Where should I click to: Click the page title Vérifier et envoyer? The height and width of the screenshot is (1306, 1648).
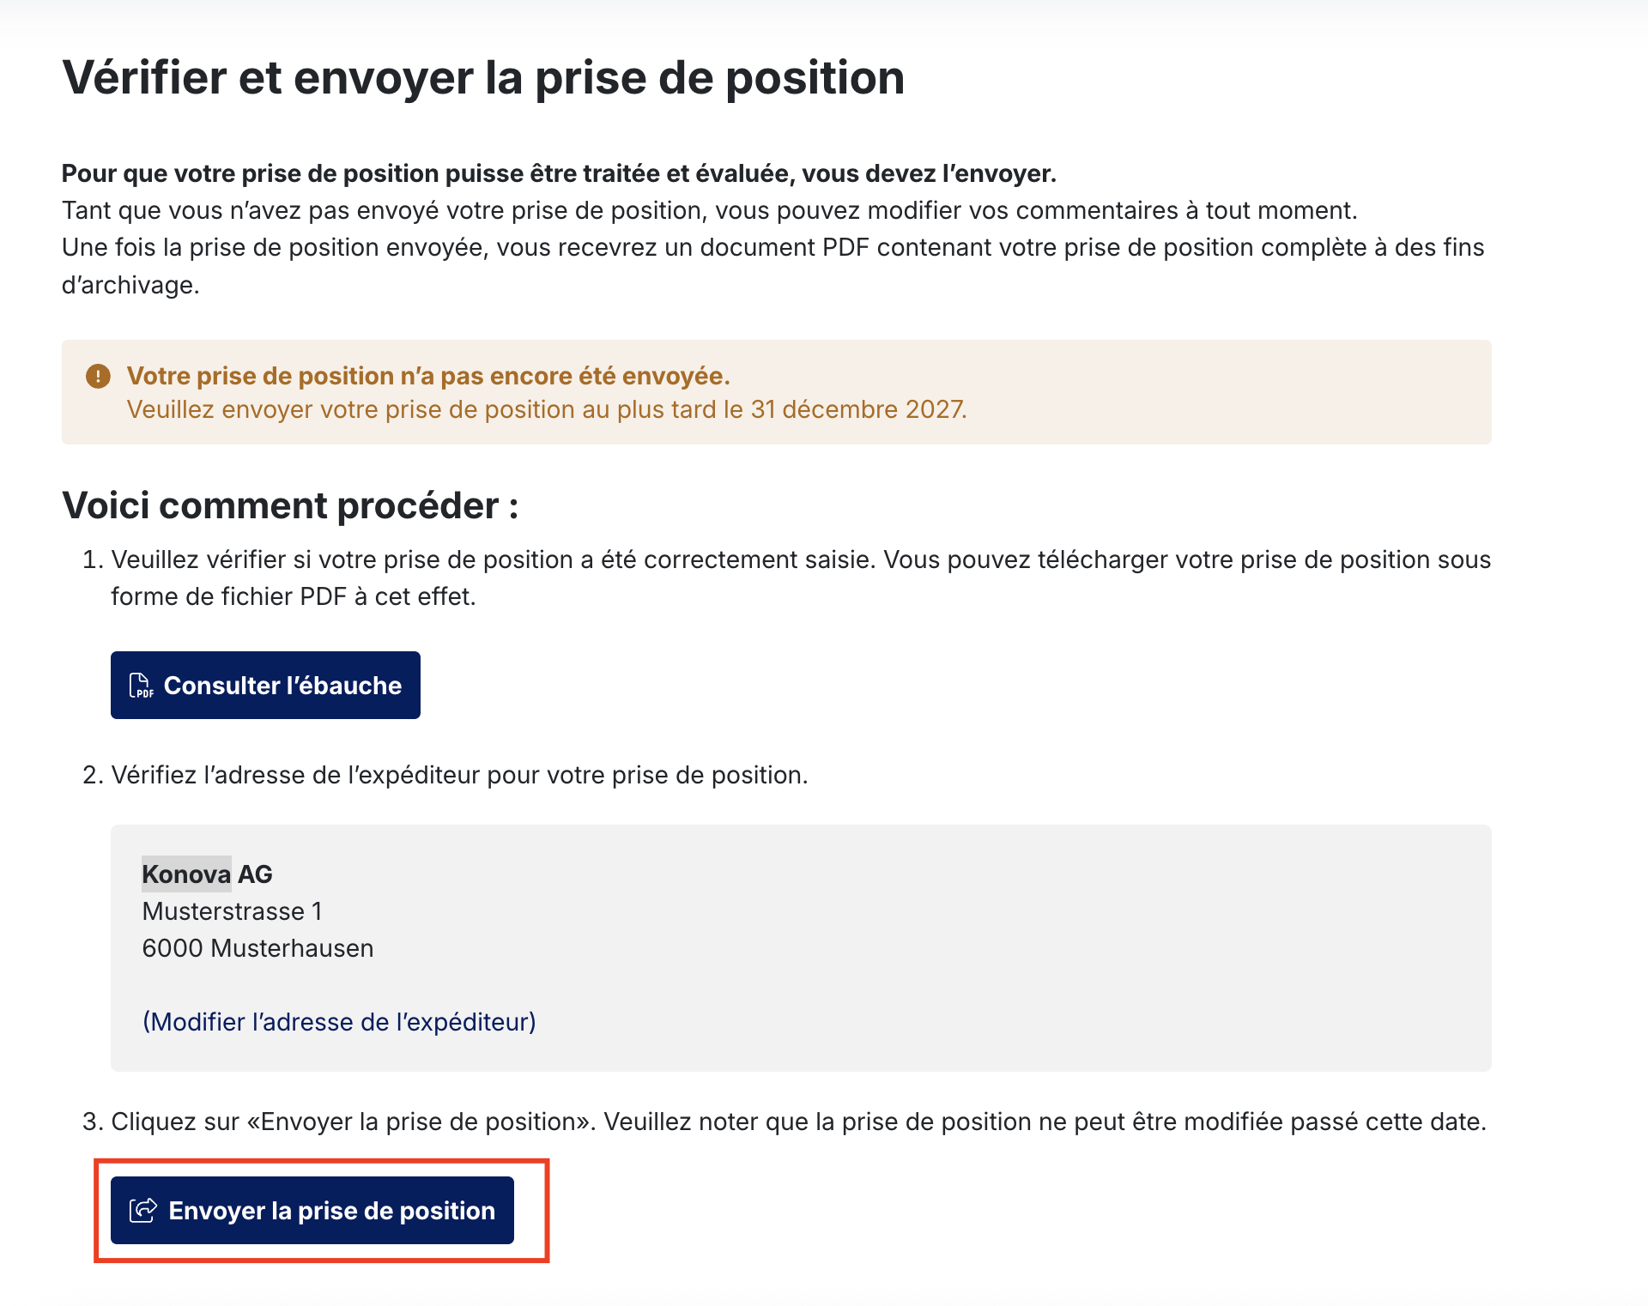pos(483,78)
